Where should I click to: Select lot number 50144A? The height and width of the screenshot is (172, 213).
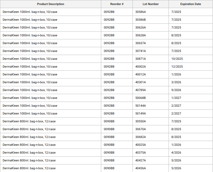(141, 106)
